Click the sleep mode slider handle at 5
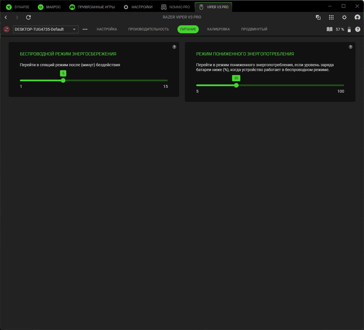Viewport: 364px width, 330px height. pyautogui.click(x=63, y=80)
